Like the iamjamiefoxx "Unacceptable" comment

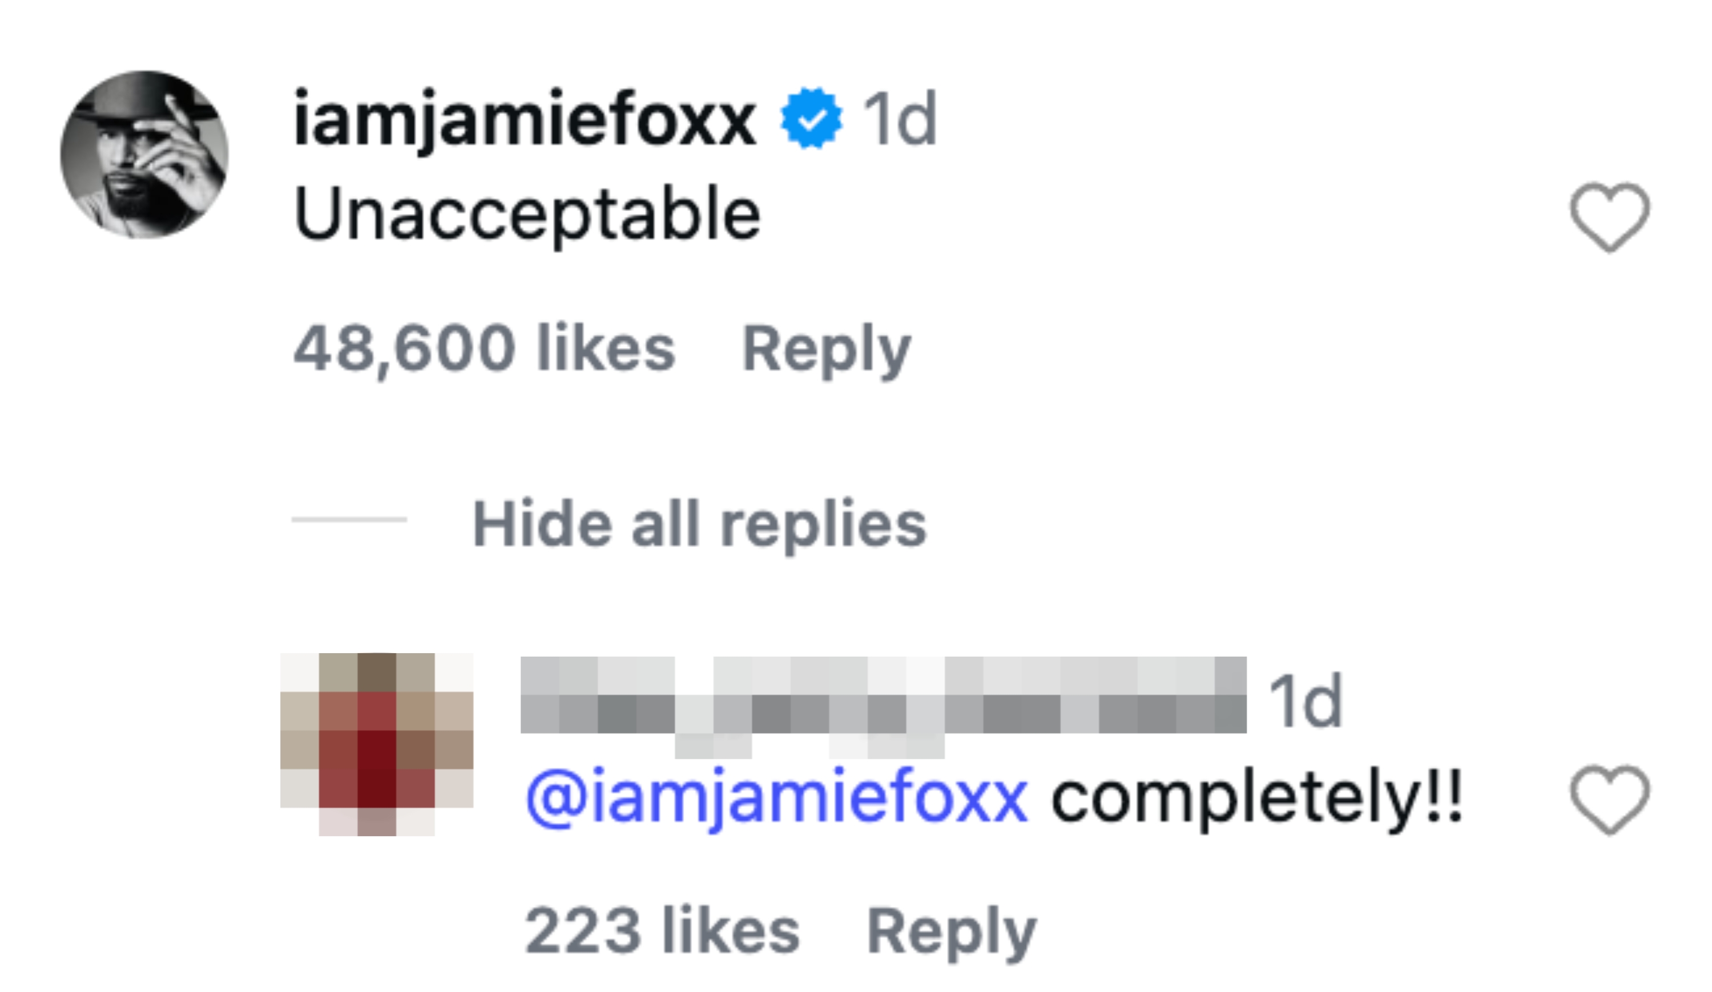[1609, 217]
